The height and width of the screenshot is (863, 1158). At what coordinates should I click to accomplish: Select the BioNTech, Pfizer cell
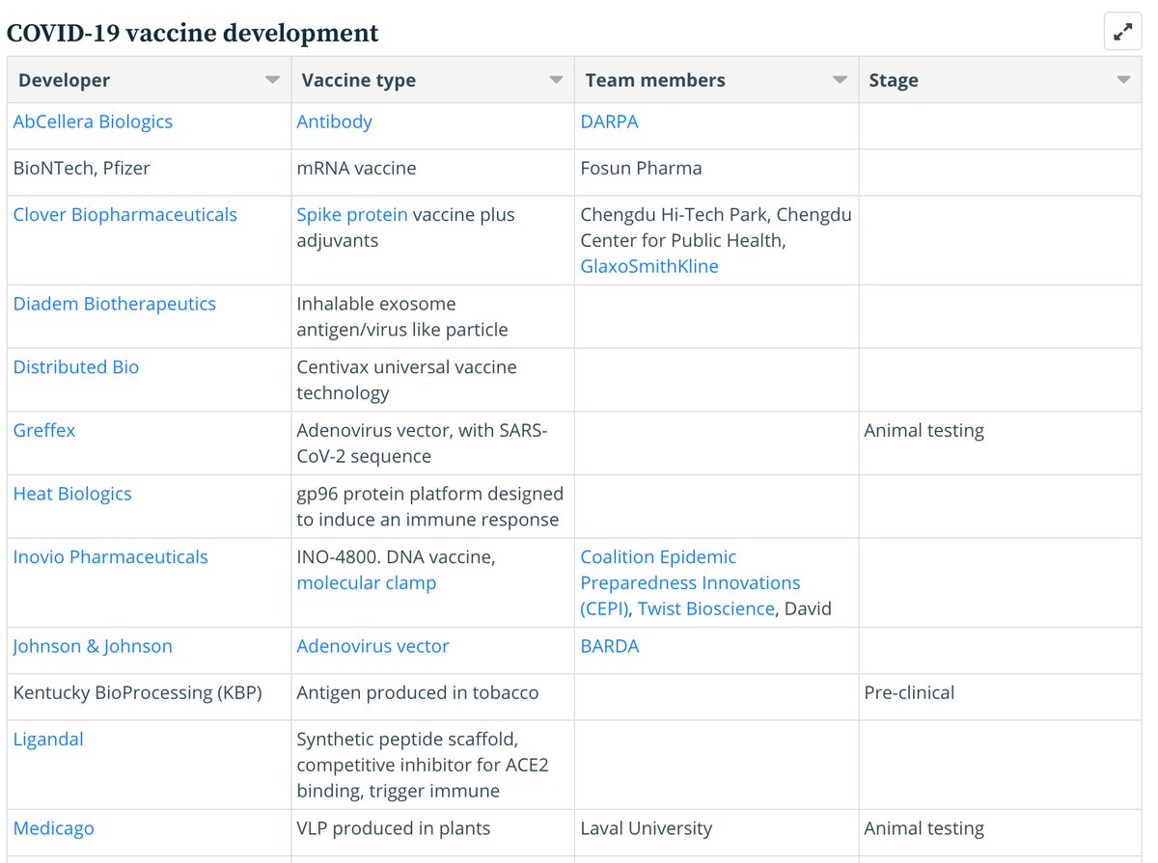pyautogui.click(x=150, y=173)
